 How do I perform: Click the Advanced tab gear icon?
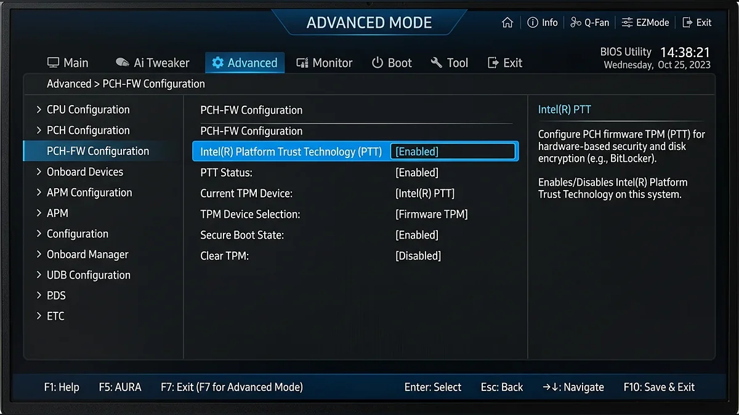point(218,63)
